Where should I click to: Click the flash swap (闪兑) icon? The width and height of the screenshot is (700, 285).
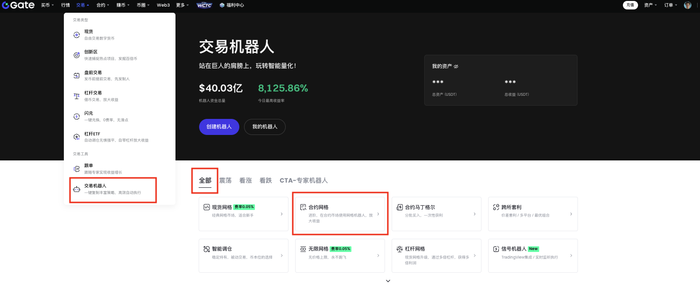pos(77,117)
